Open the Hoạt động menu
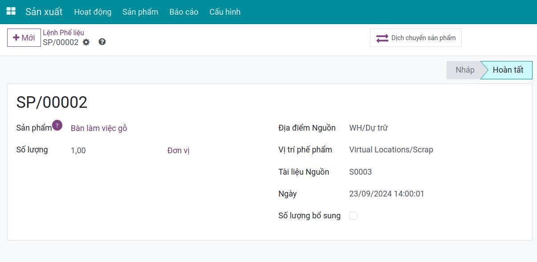This screenshot has height=262, width=537. (x=93, y=12)
